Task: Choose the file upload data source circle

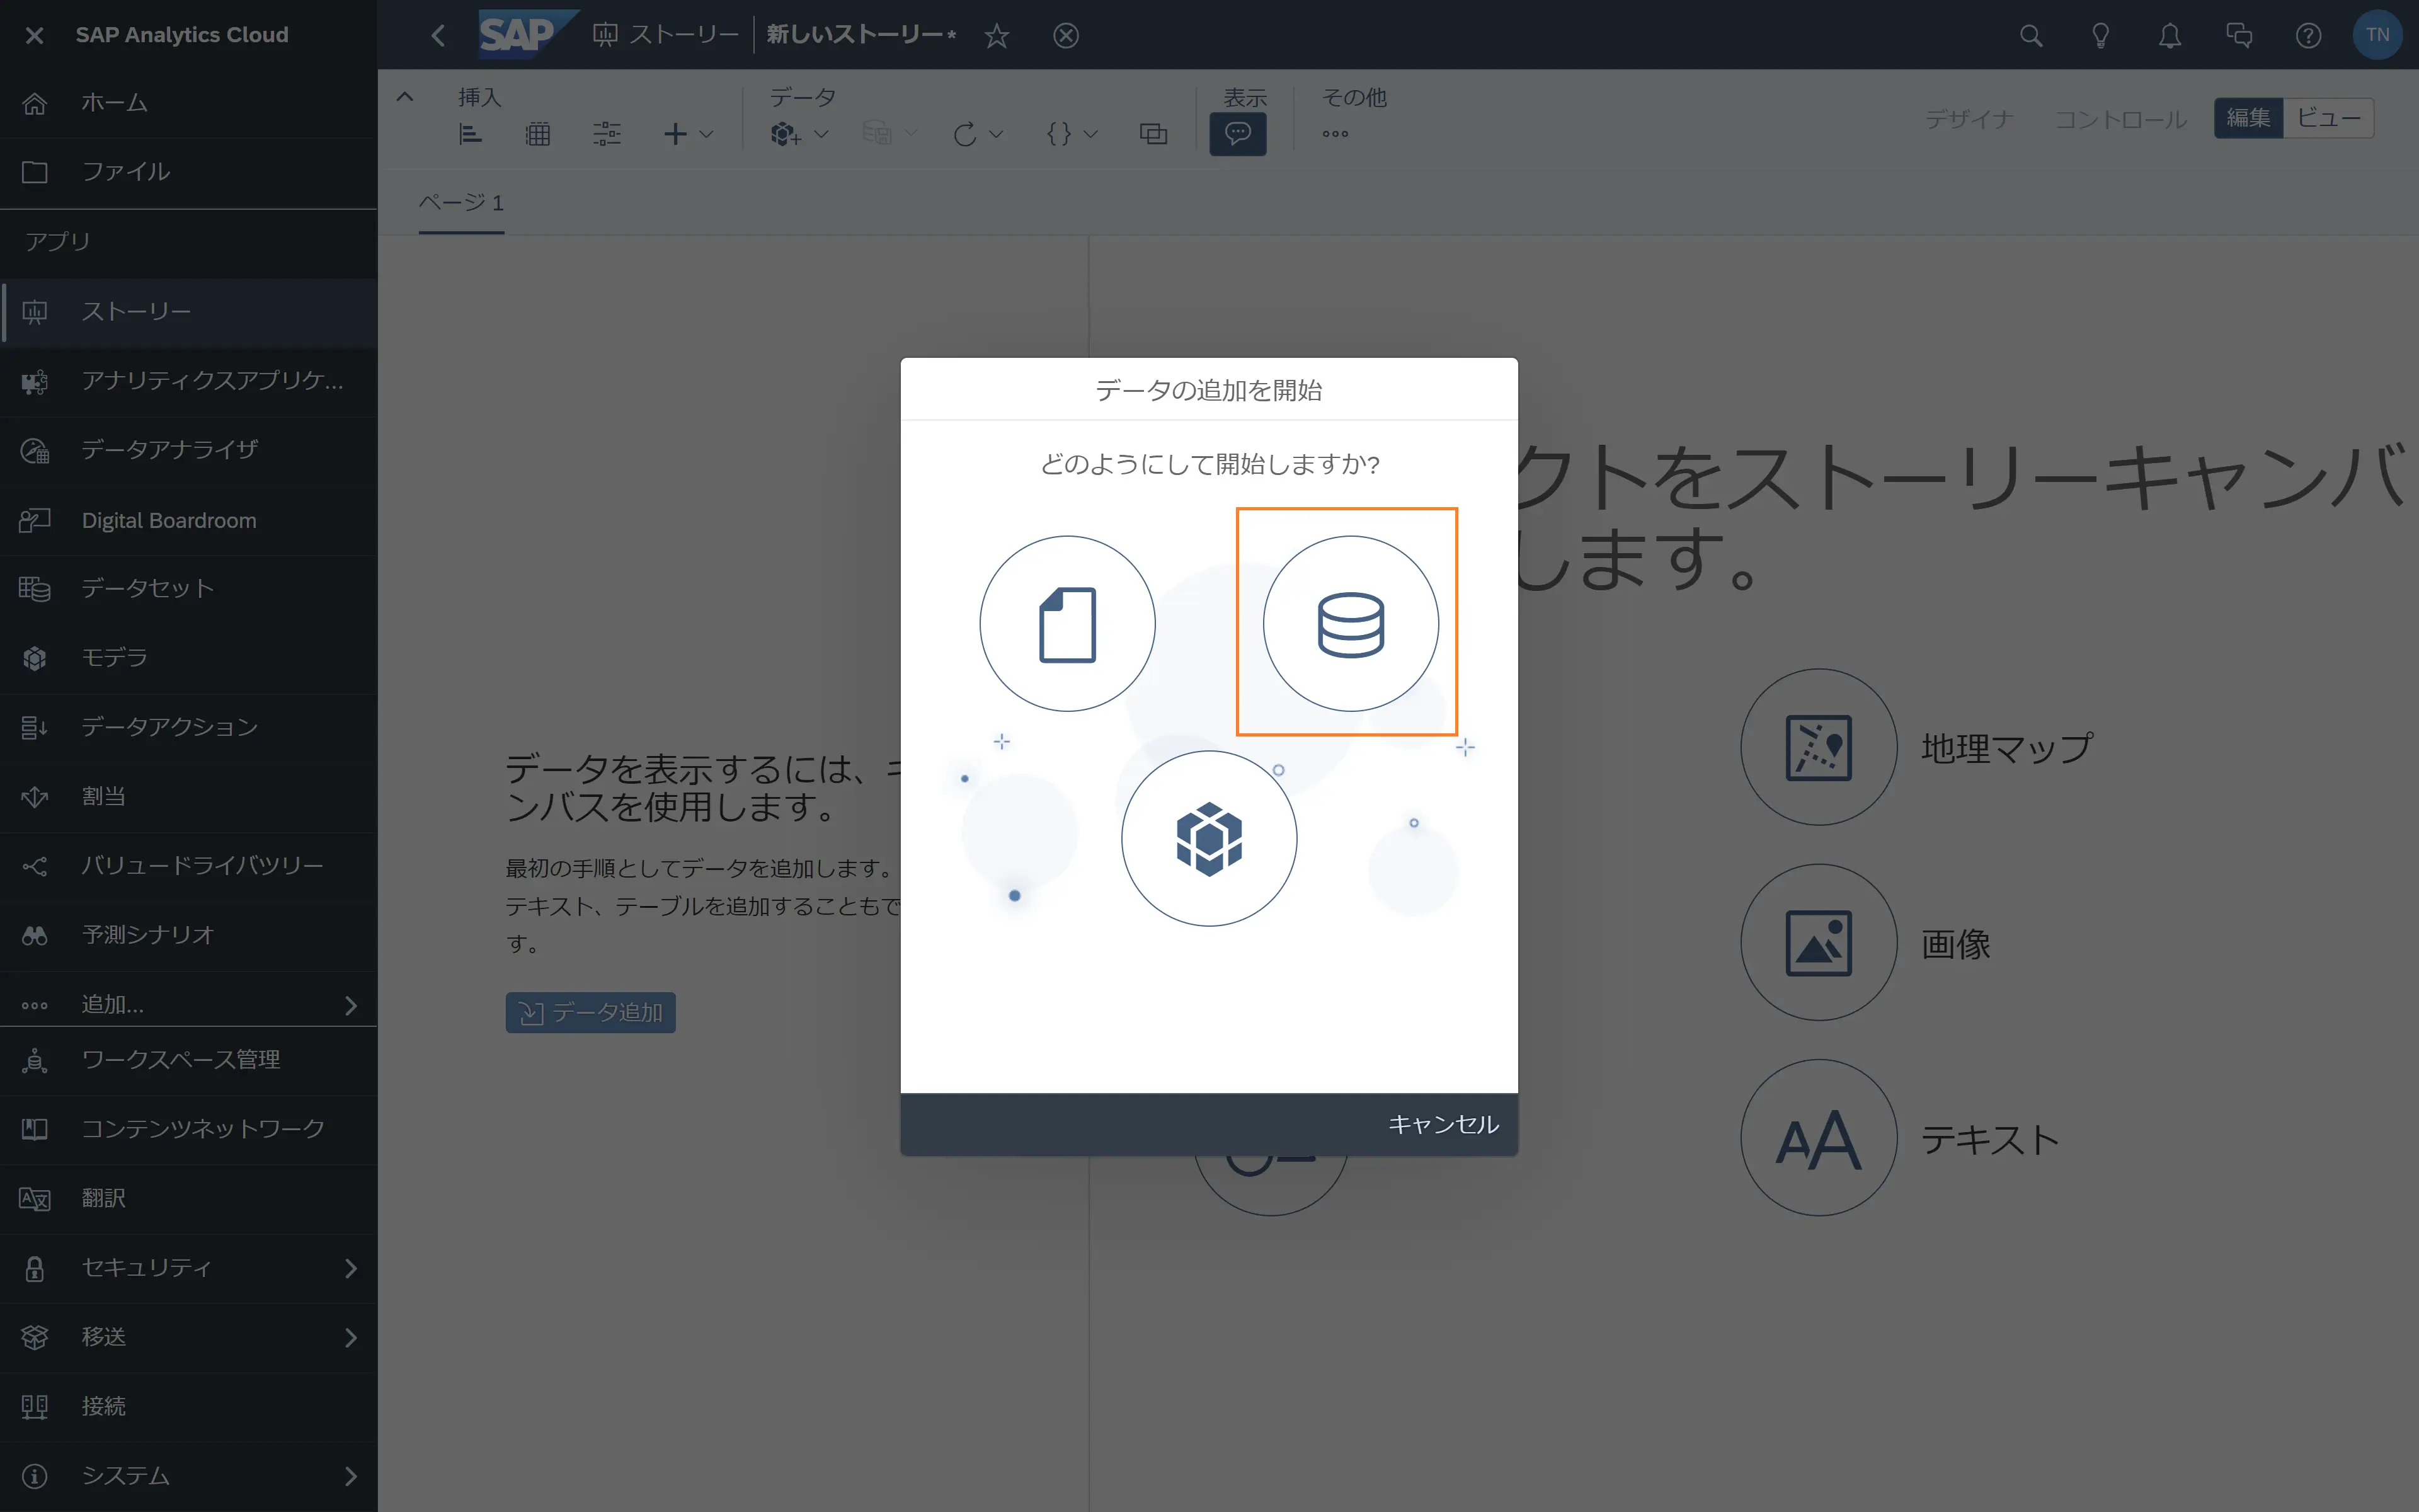Action: coord(1067,624)
